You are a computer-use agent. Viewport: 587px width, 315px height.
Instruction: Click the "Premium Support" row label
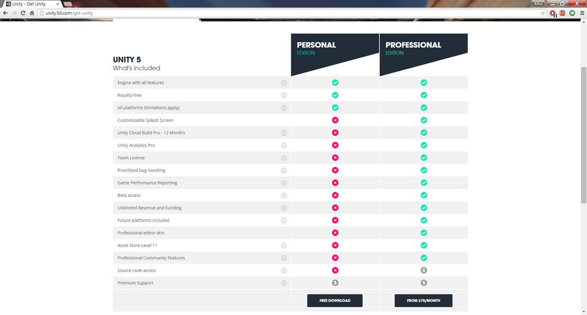pos(135,283)
